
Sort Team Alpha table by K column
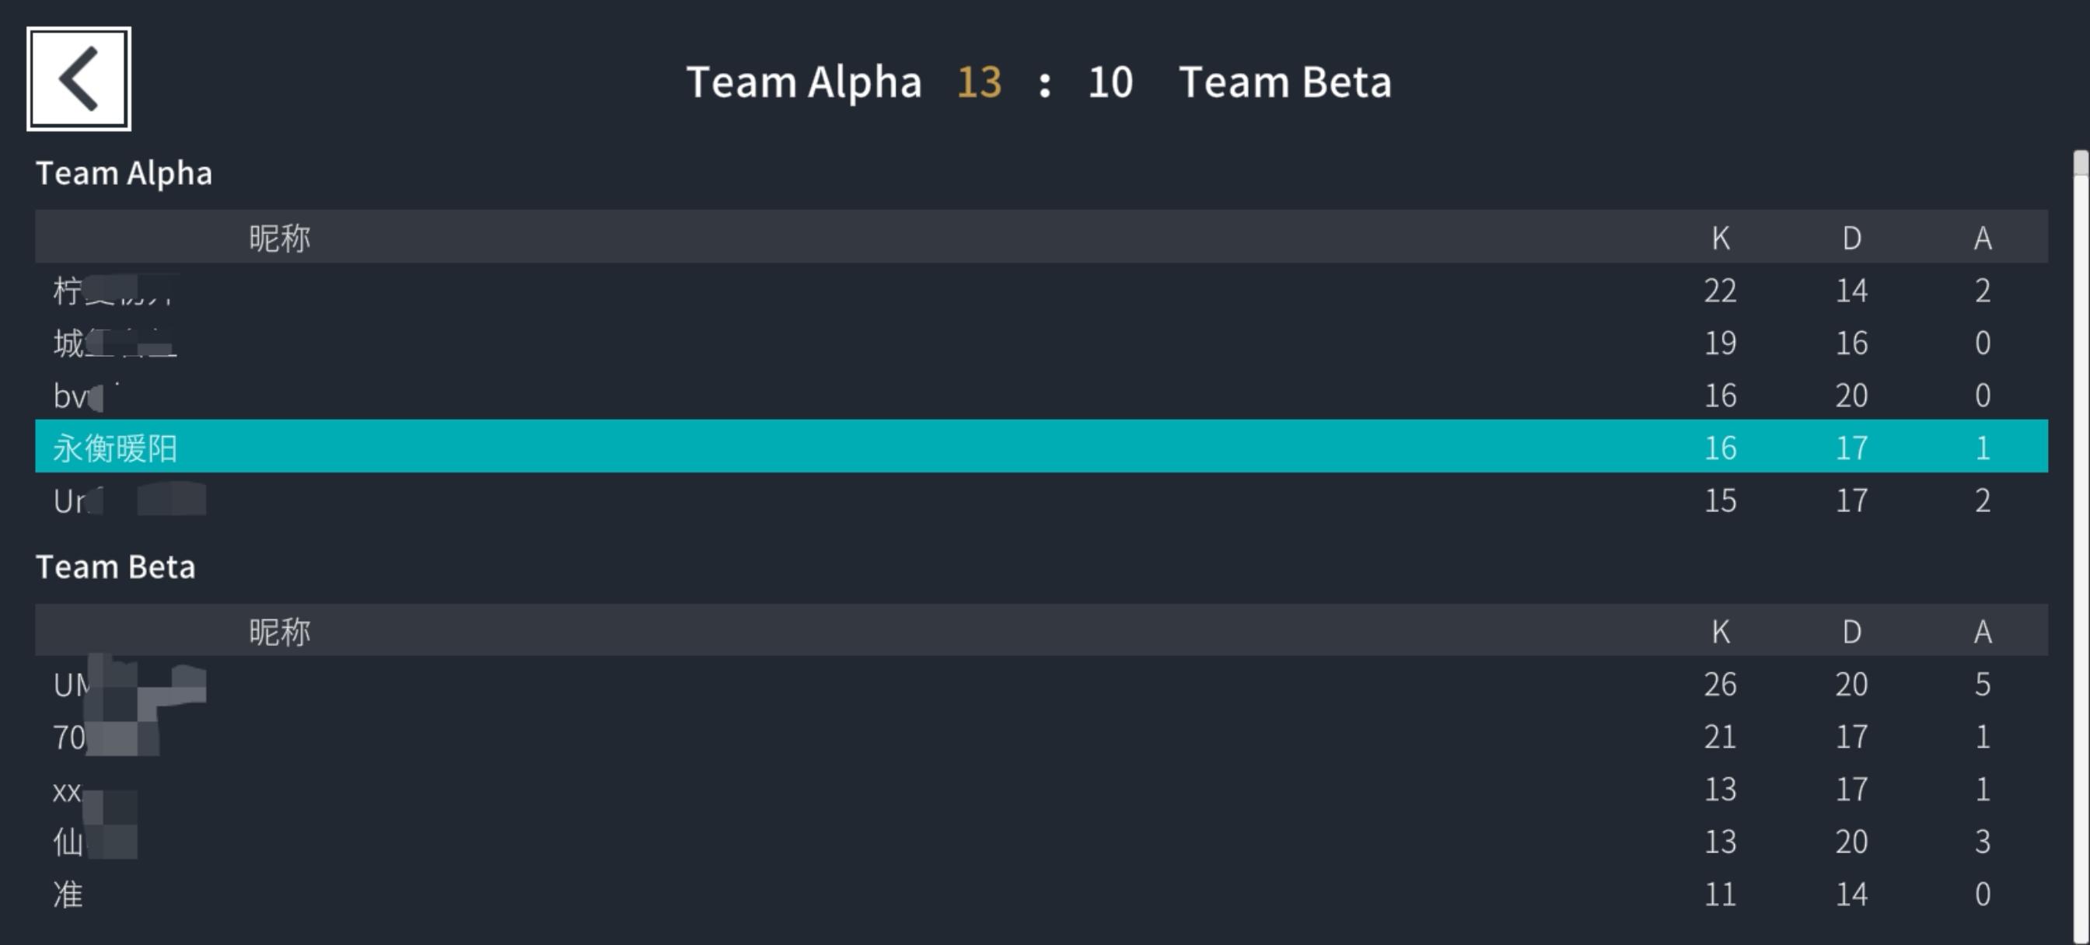tap(1720, 238)
